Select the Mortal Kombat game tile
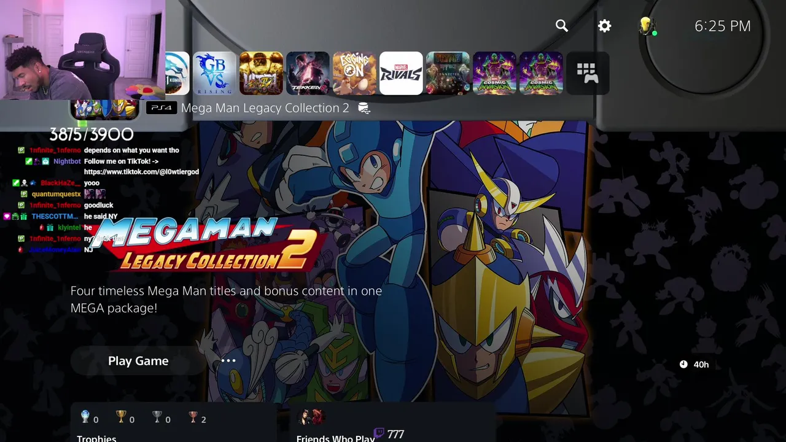 (x=177, y=73)
